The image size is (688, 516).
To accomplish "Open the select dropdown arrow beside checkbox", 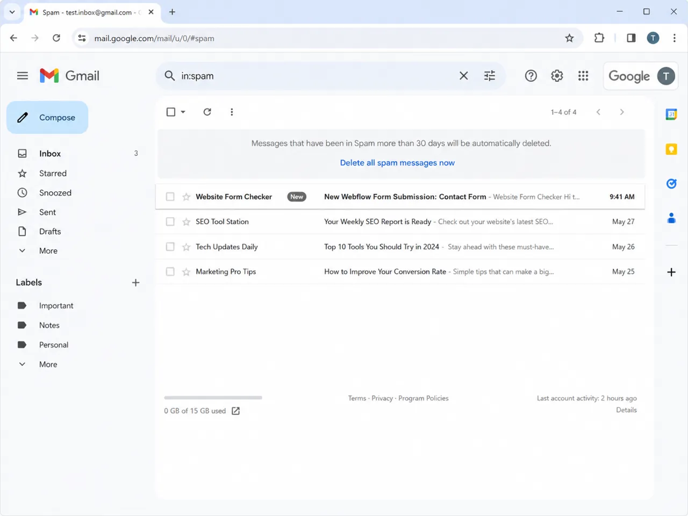I will tap(183, 112).
